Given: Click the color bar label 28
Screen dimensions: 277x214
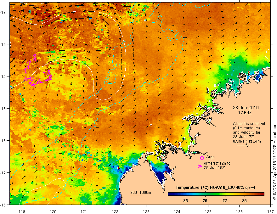Looking at the screenshot, I should 244,200.
